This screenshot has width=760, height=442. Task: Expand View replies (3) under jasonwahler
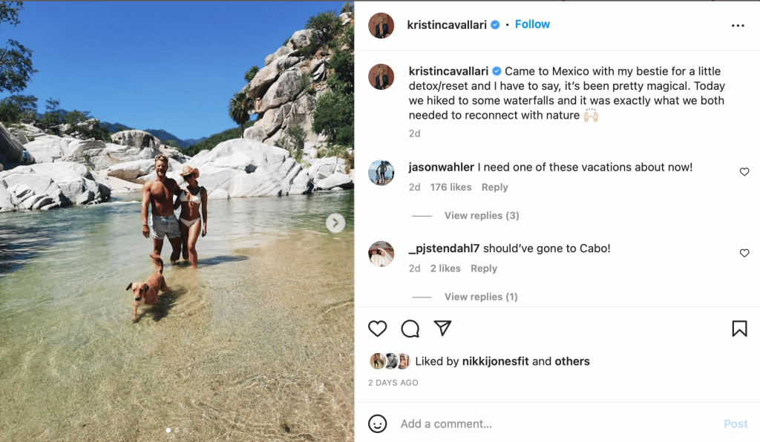[481, 216]
